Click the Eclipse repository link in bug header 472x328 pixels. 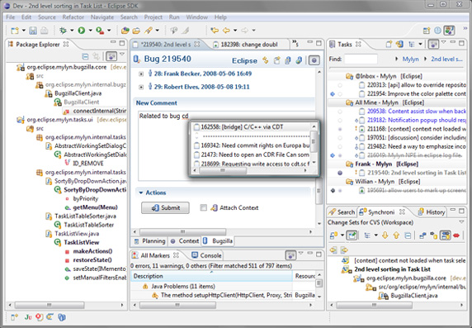pos(244,60)
